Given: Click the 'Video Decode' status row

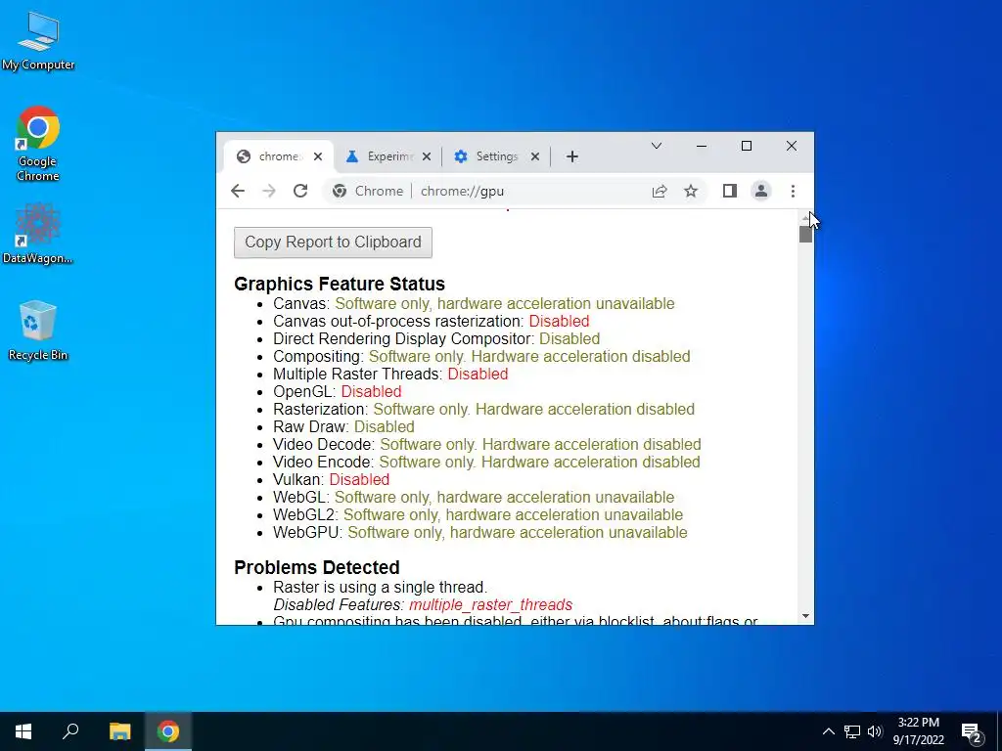Looking at the screenshot, I should pos(487,445).
